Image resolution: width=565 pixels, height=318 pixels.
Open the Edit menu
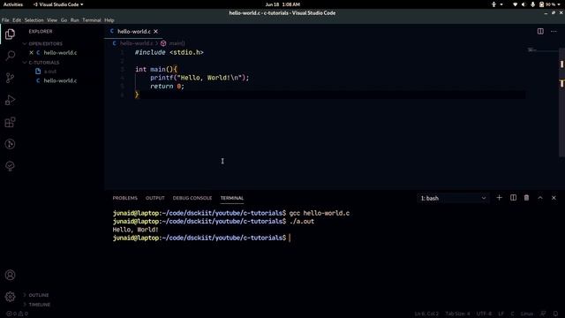(17, 20)
